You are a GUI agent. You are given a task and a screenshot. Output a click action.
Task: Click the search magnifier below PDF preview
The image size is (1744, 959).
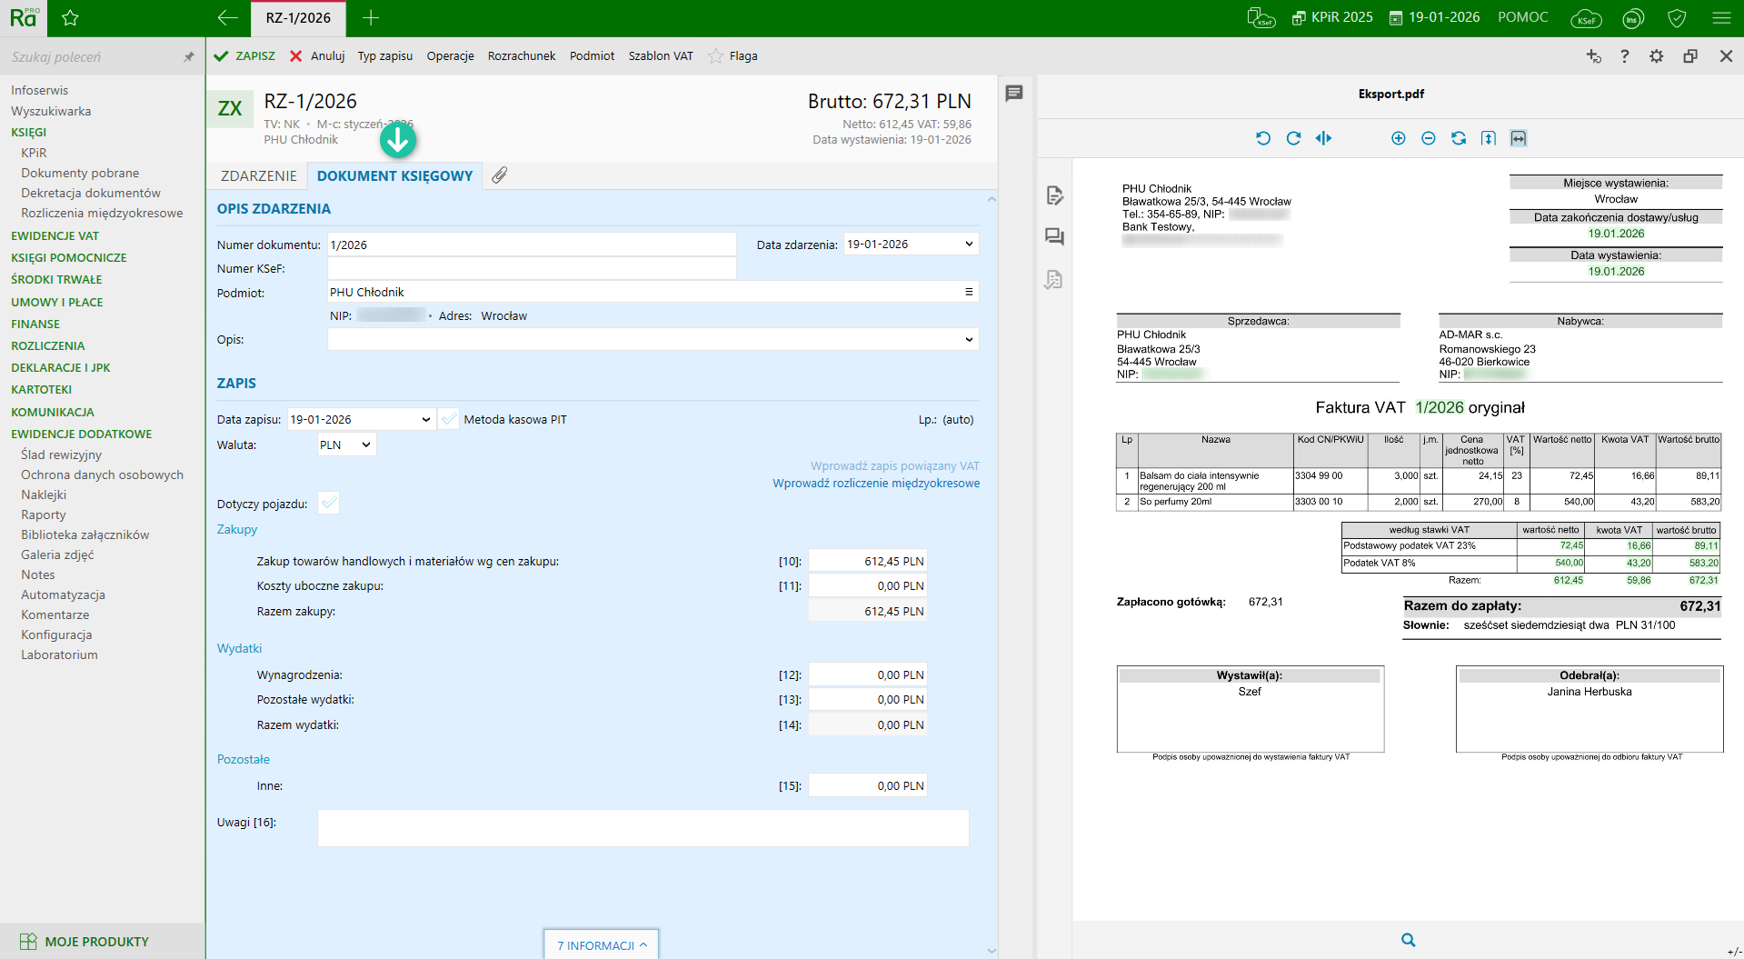[x=1408, y=940]
